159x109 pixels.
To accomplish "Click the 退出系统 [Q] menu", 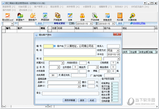I will click(x=25, y=10).
